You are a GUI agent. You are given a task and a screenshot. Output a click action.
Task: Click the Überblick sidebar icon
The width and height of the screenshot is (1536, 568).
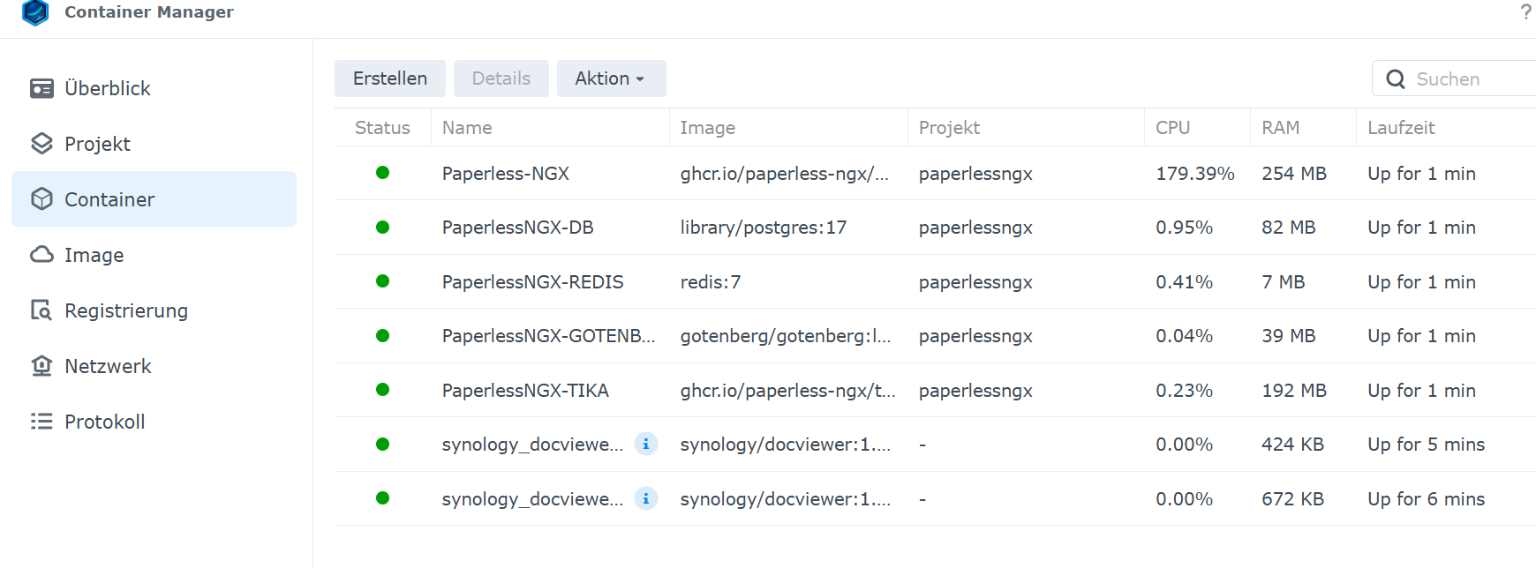[x=41, y=88]
